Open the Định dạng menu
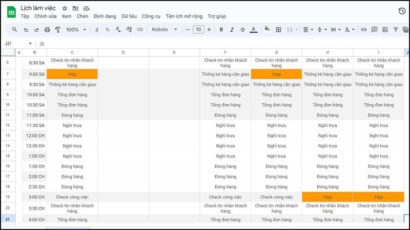410x230 pixels. [x=105, y=16]
